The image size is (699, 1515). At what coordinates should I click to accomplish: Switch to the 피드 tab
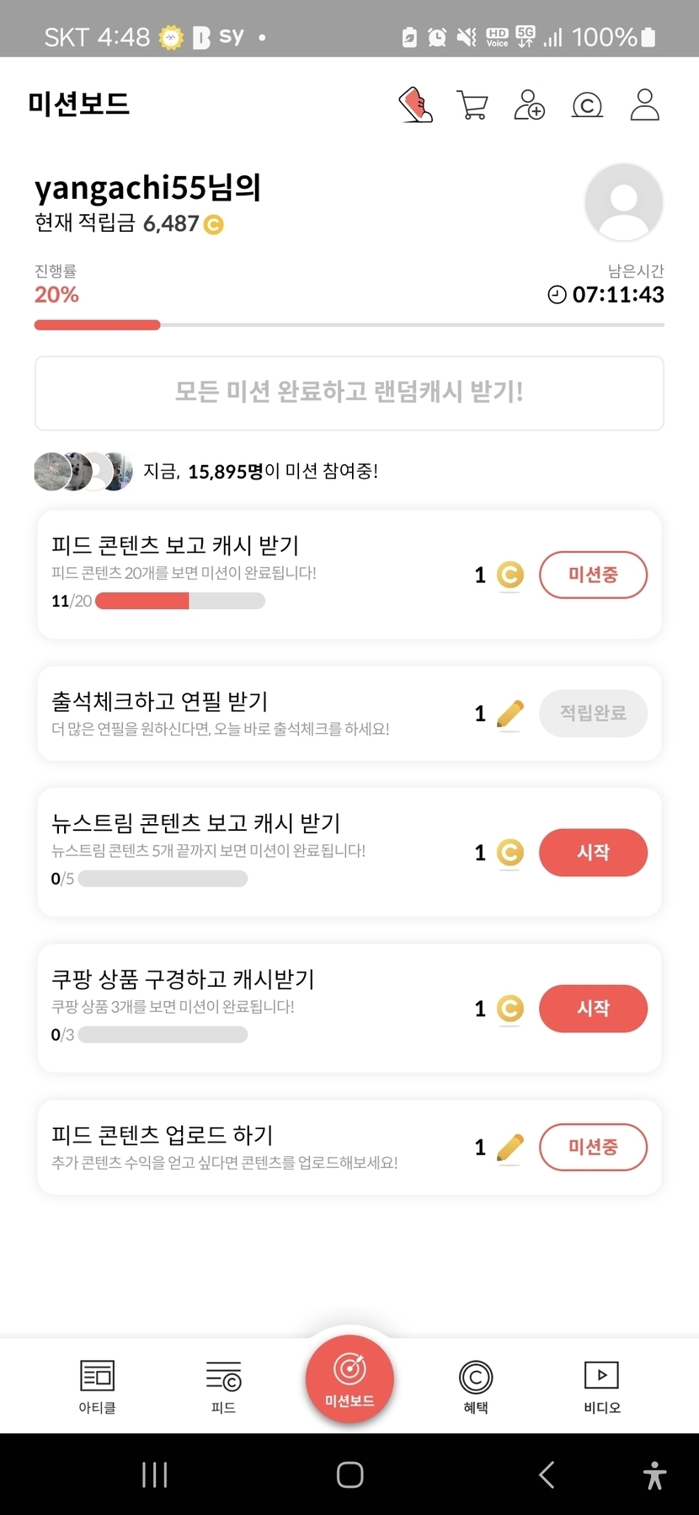coord(223,1386)
